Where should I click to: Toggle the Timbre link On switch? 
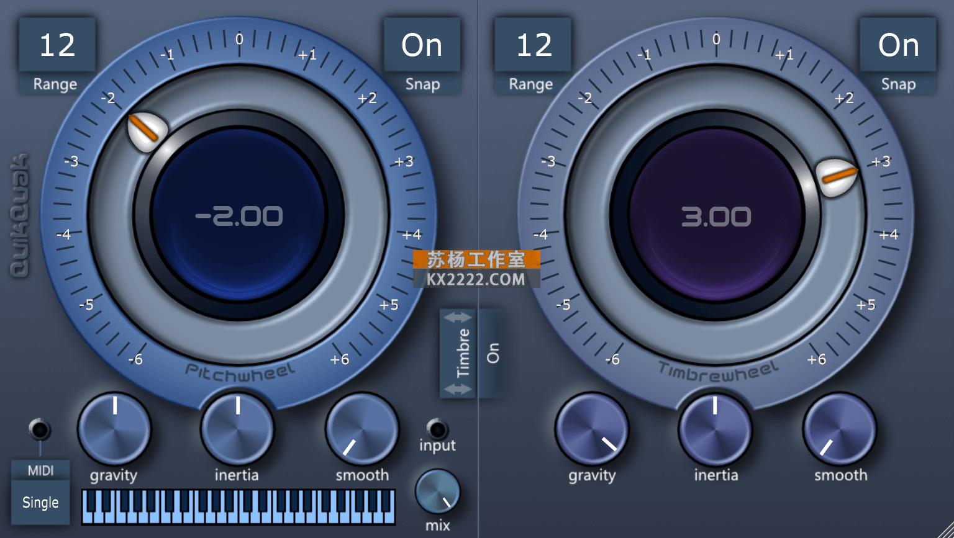[x=493, y=354]
